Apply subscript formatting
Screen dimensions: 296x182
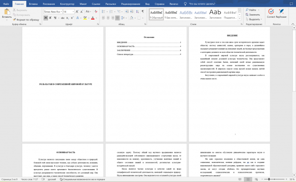click(68, 18)
